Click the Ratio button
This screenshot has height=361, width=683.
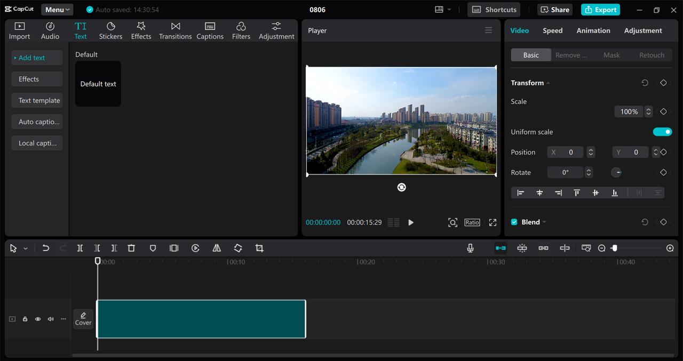click(x=472, y=222)
